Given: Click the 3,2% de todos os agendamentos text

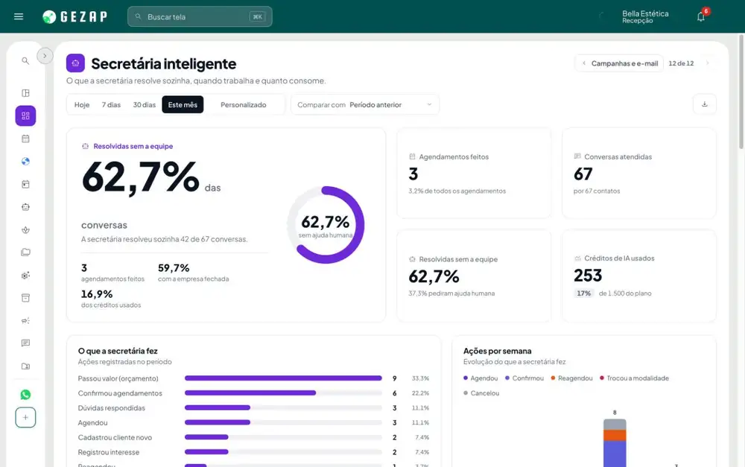Looking at the screenshot, I should coord(457,191).
